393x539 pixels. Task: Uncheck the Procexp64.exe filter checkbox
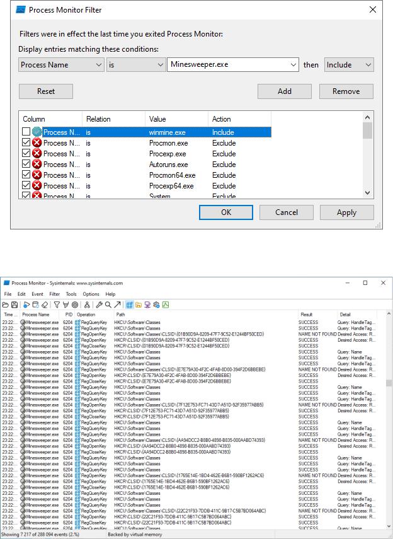tap(26, 185)
